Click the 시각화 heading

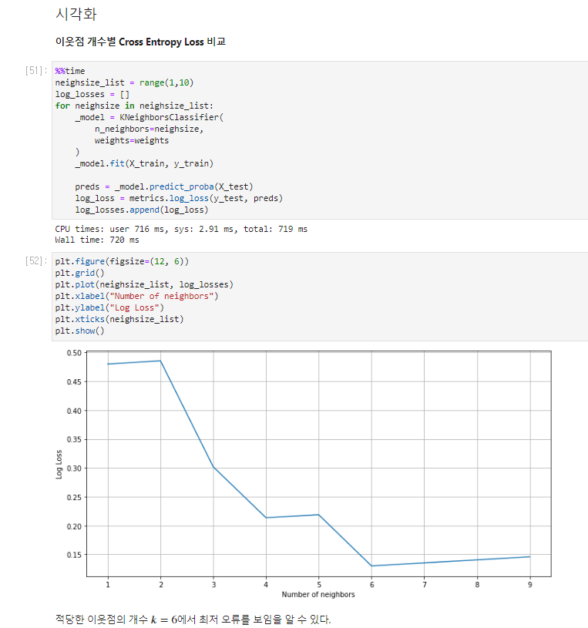click(76, 15)
